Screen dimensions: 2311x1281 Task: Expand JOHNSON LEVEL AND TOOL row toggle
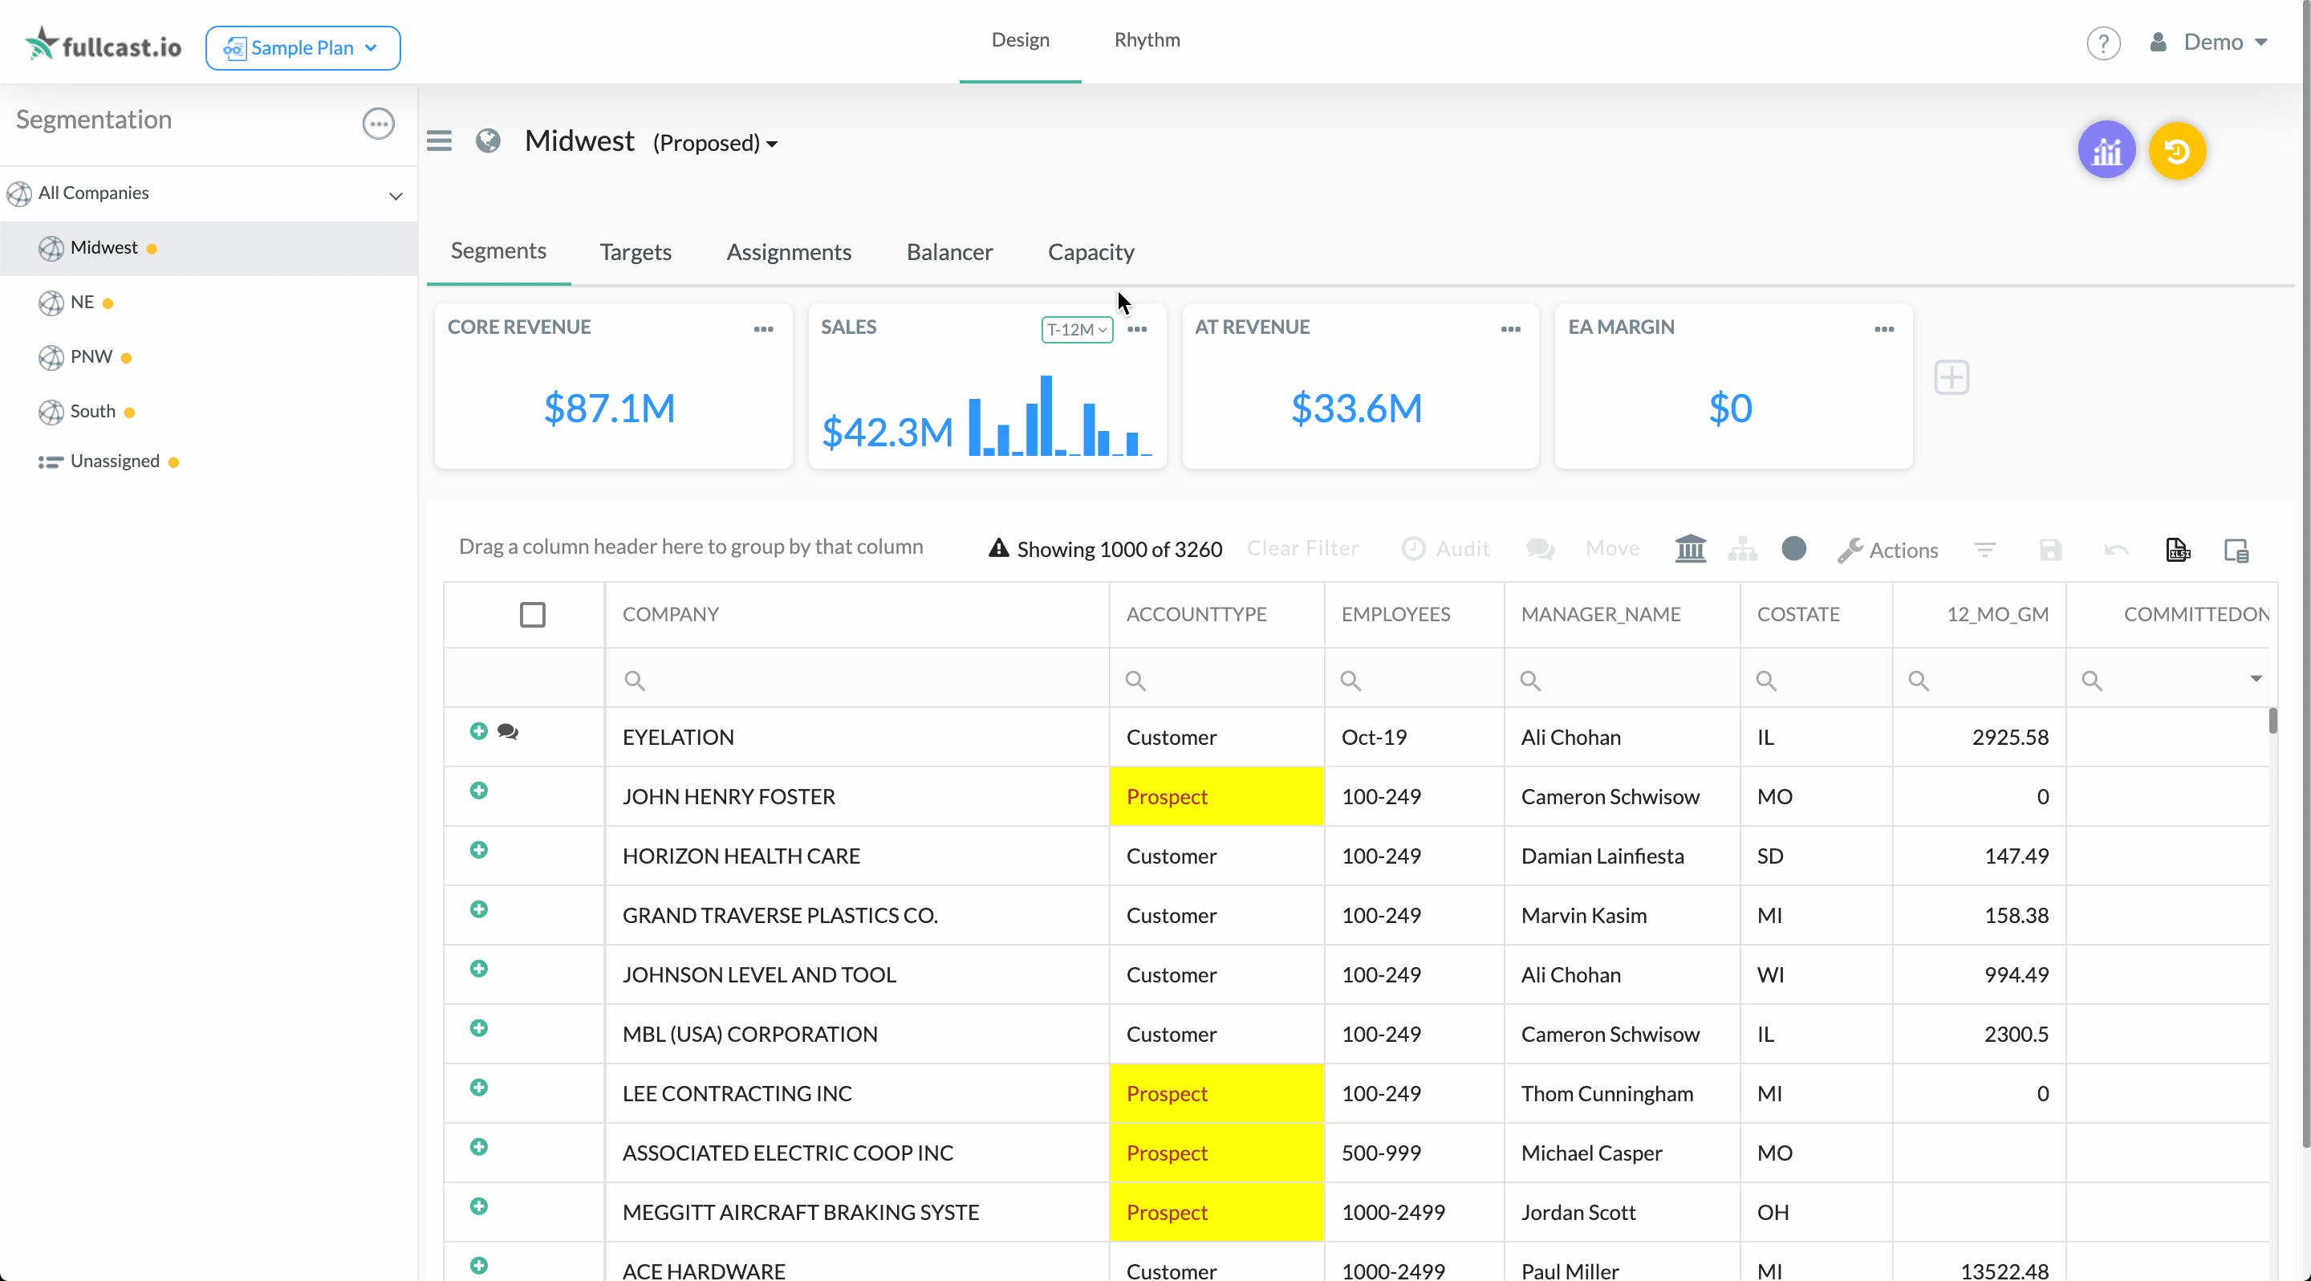point(478,969)
